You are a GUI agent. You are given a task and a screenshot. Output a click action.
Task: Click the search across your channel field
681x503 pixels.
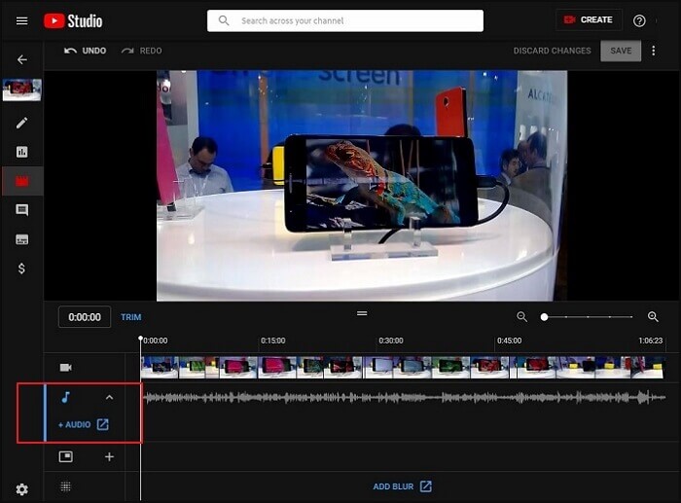(345, 20)
